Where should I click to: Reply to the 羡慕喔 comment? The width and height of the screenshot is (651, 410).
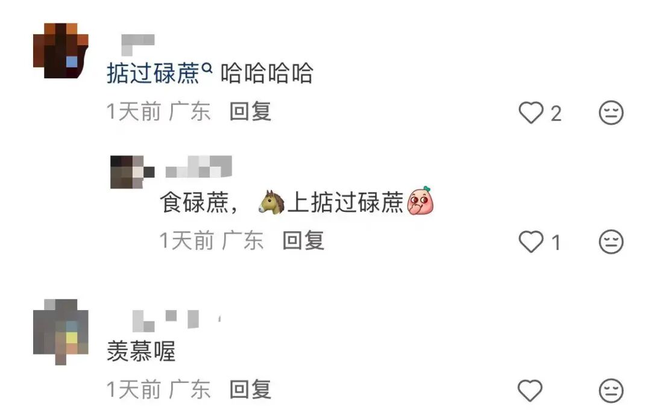tap(250, 390)
